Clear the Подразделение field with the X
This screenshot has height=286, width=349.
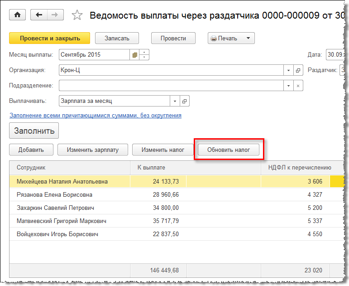click(x=298, y=86)
